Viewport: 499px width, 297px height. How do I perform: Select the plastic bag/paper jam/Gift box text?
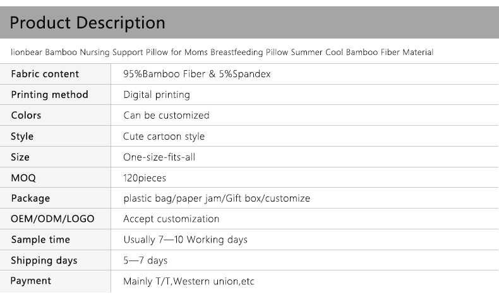click(217, 198)
